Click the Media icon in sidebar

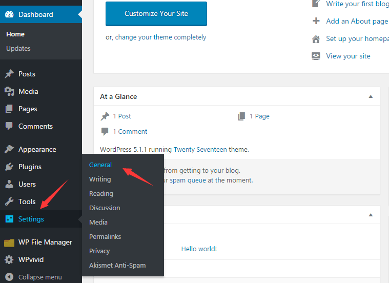click(9, 91)
